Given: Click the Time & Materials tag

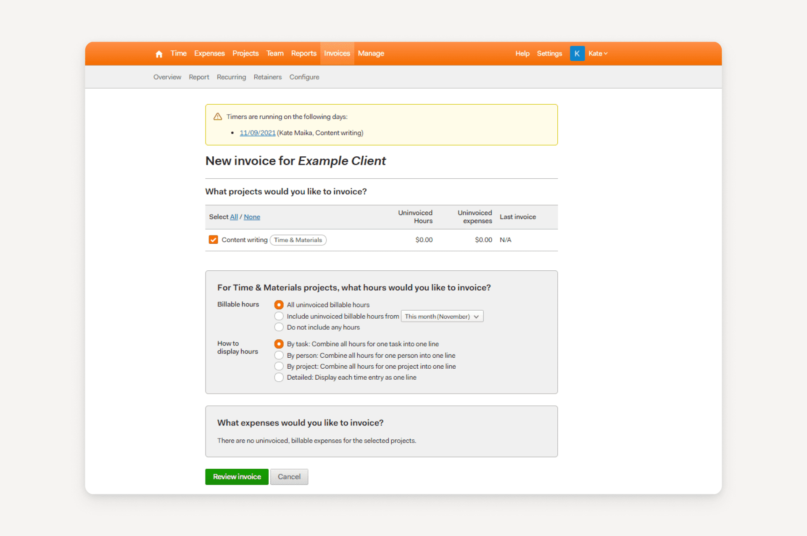Looking at the screenshot, I should 298,240.
